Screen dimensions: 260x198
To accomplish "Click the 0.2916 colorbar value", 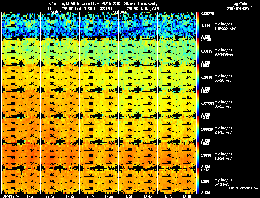I will tap(207, 77).
